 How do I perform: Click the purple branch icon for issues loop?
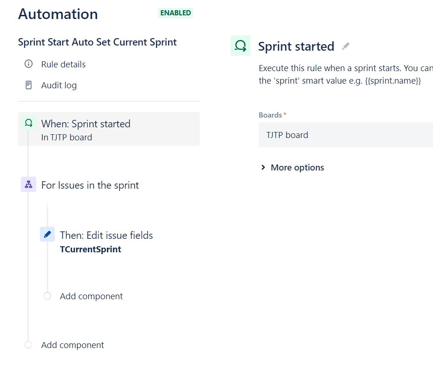(28, 184)
